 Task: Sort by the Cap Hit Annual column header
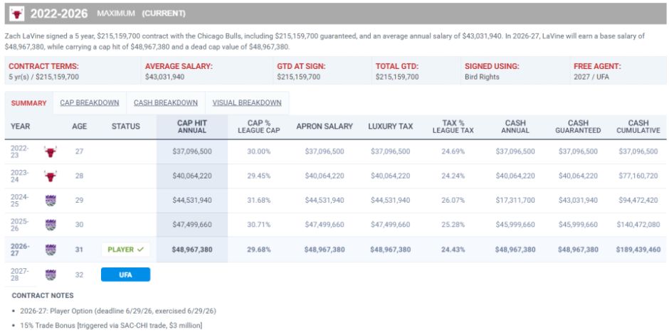pyautogui.click(x=192, y=126)
